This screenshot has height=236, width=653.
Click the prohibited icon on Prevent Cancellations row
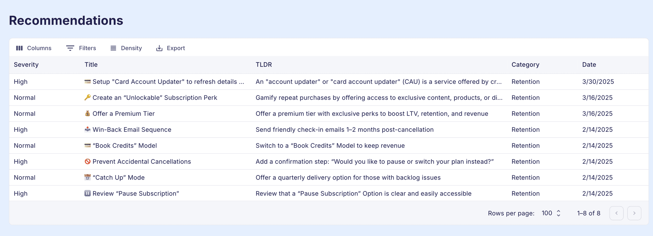click(x=87, y=161)
